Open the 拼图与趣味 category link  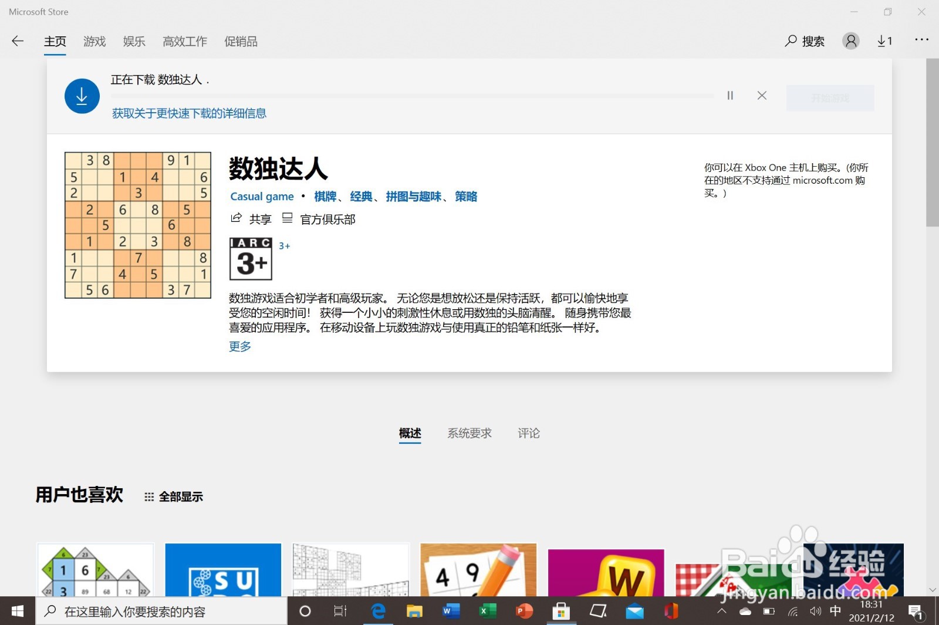coord(413,197)
